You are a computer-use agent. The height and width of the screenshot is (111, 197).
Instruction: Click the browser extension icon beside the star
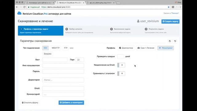tap(173, 7)
